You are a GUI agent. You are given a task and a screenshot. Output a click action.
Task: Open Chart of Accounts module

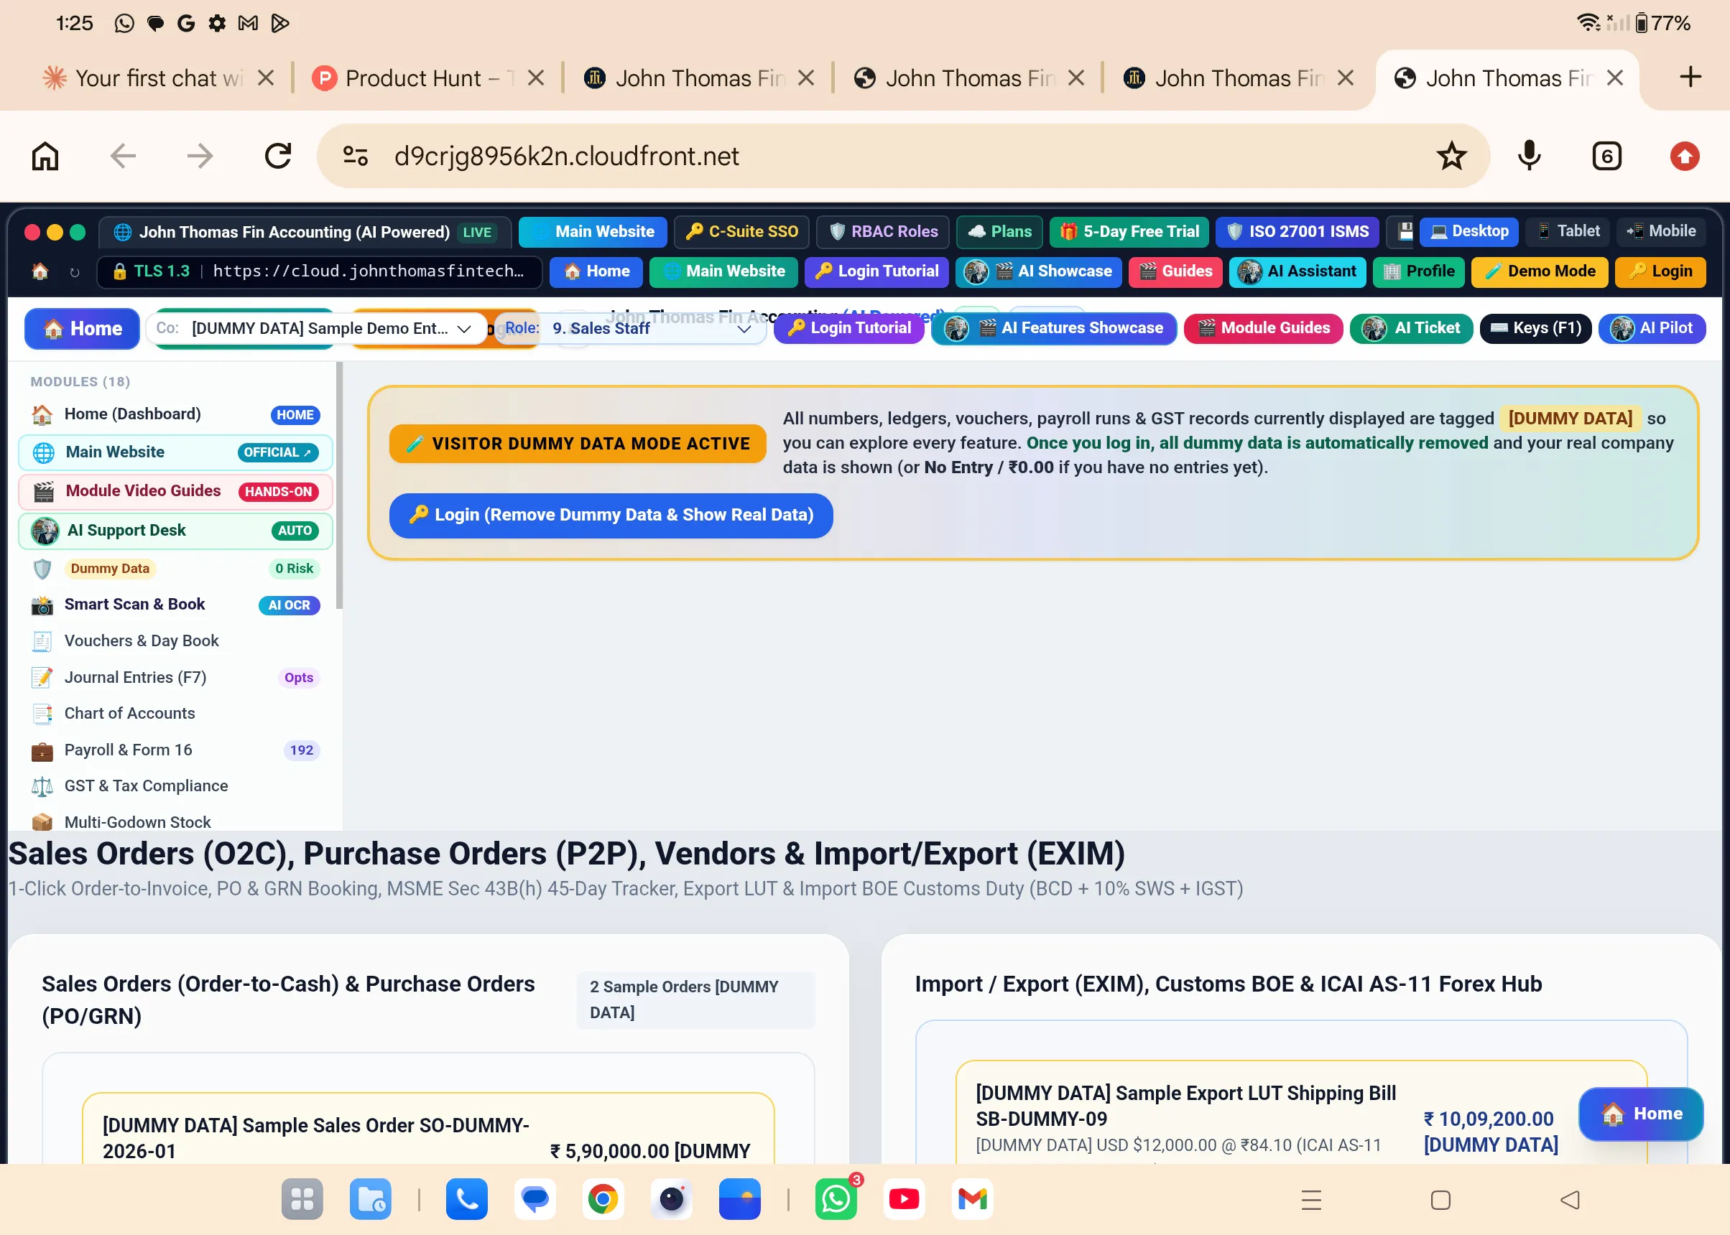(x=176, y=713)
